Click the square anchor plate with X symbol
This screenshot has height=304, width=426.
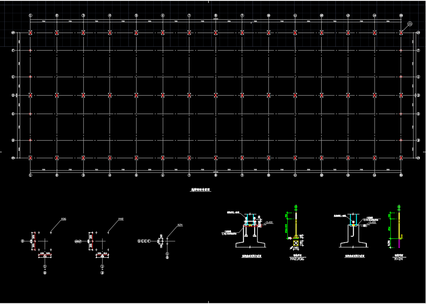coord(296,243)
